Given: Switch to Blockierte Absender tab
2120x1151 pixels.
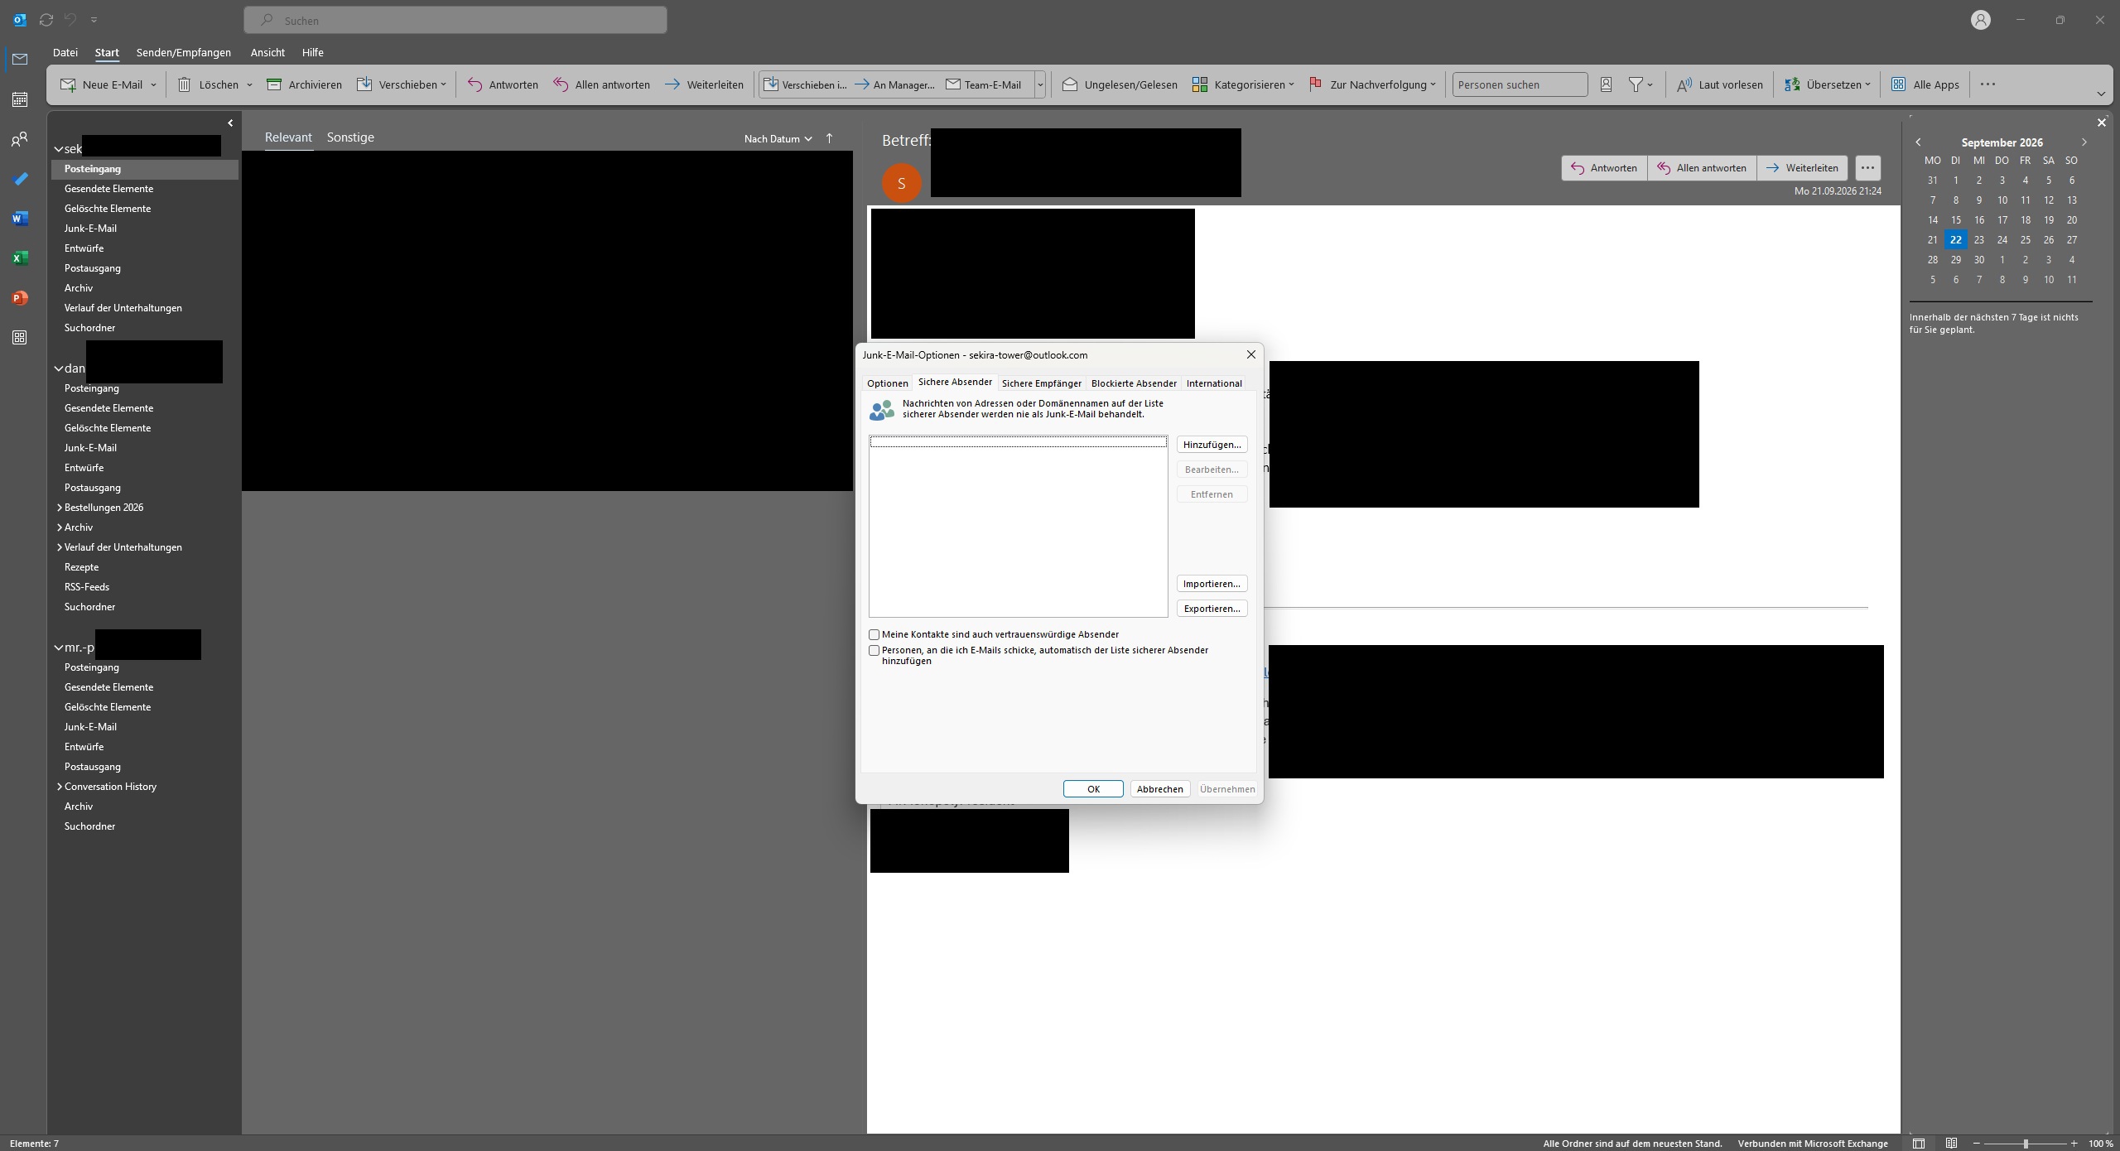Looking at the screenshot, I should pyautogui.click(x=1134, y=383).
